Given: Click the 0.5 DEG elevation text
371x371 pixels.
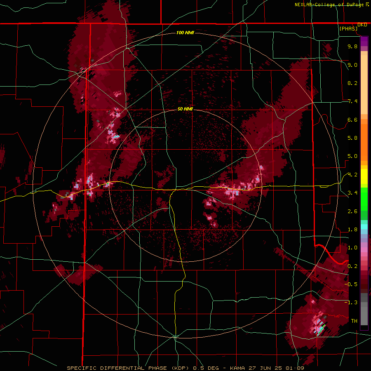Looking at the screenshot, I should 206,368.
